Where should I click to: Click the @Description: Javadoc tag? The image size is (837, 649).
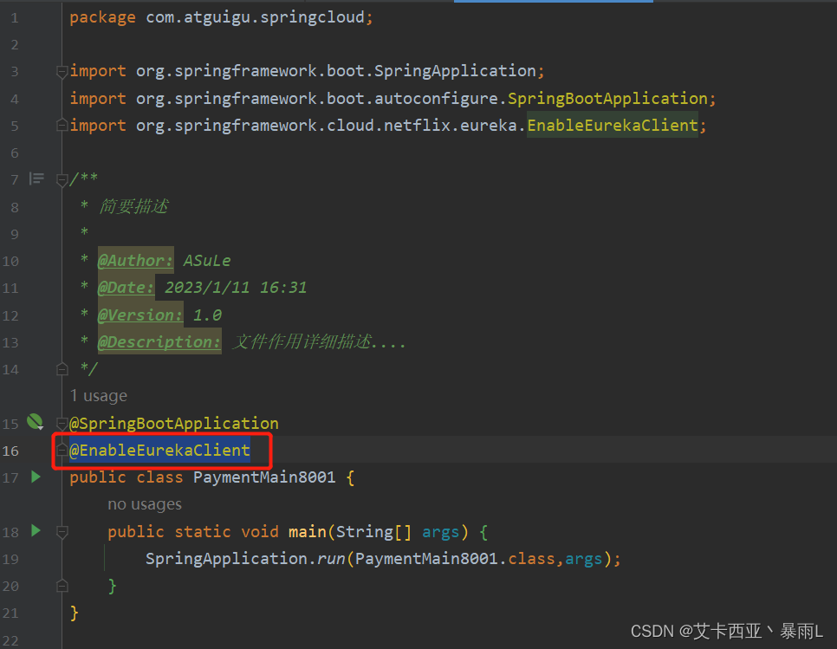pyautogui.click(x=159, y=342)
